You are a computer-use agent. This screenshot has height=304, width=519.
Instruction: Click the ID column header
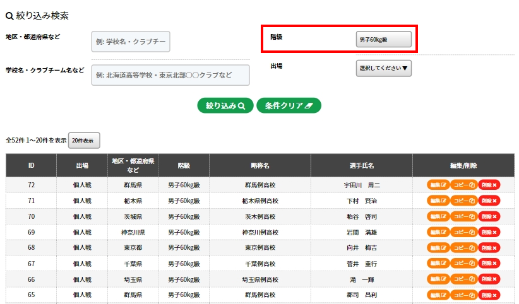tap(31, 166)
